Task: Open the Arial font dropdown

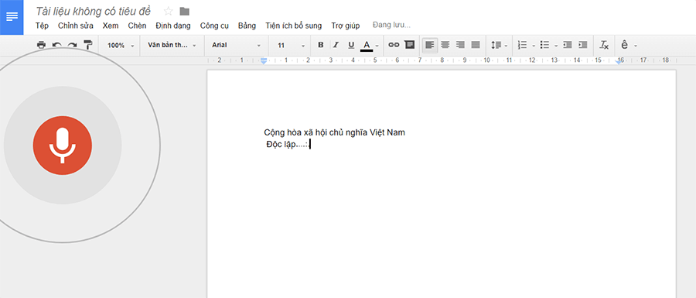Action: [x=236, y=45]
